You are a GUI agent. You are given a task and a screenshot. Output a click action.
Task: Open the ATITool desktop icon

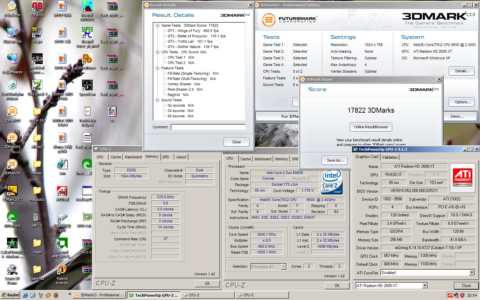coord(62,193)
